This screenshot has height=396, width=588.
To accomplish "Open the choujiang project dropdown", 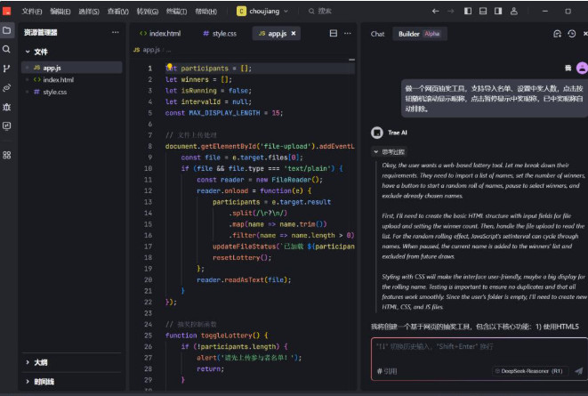I will (263, 12).
